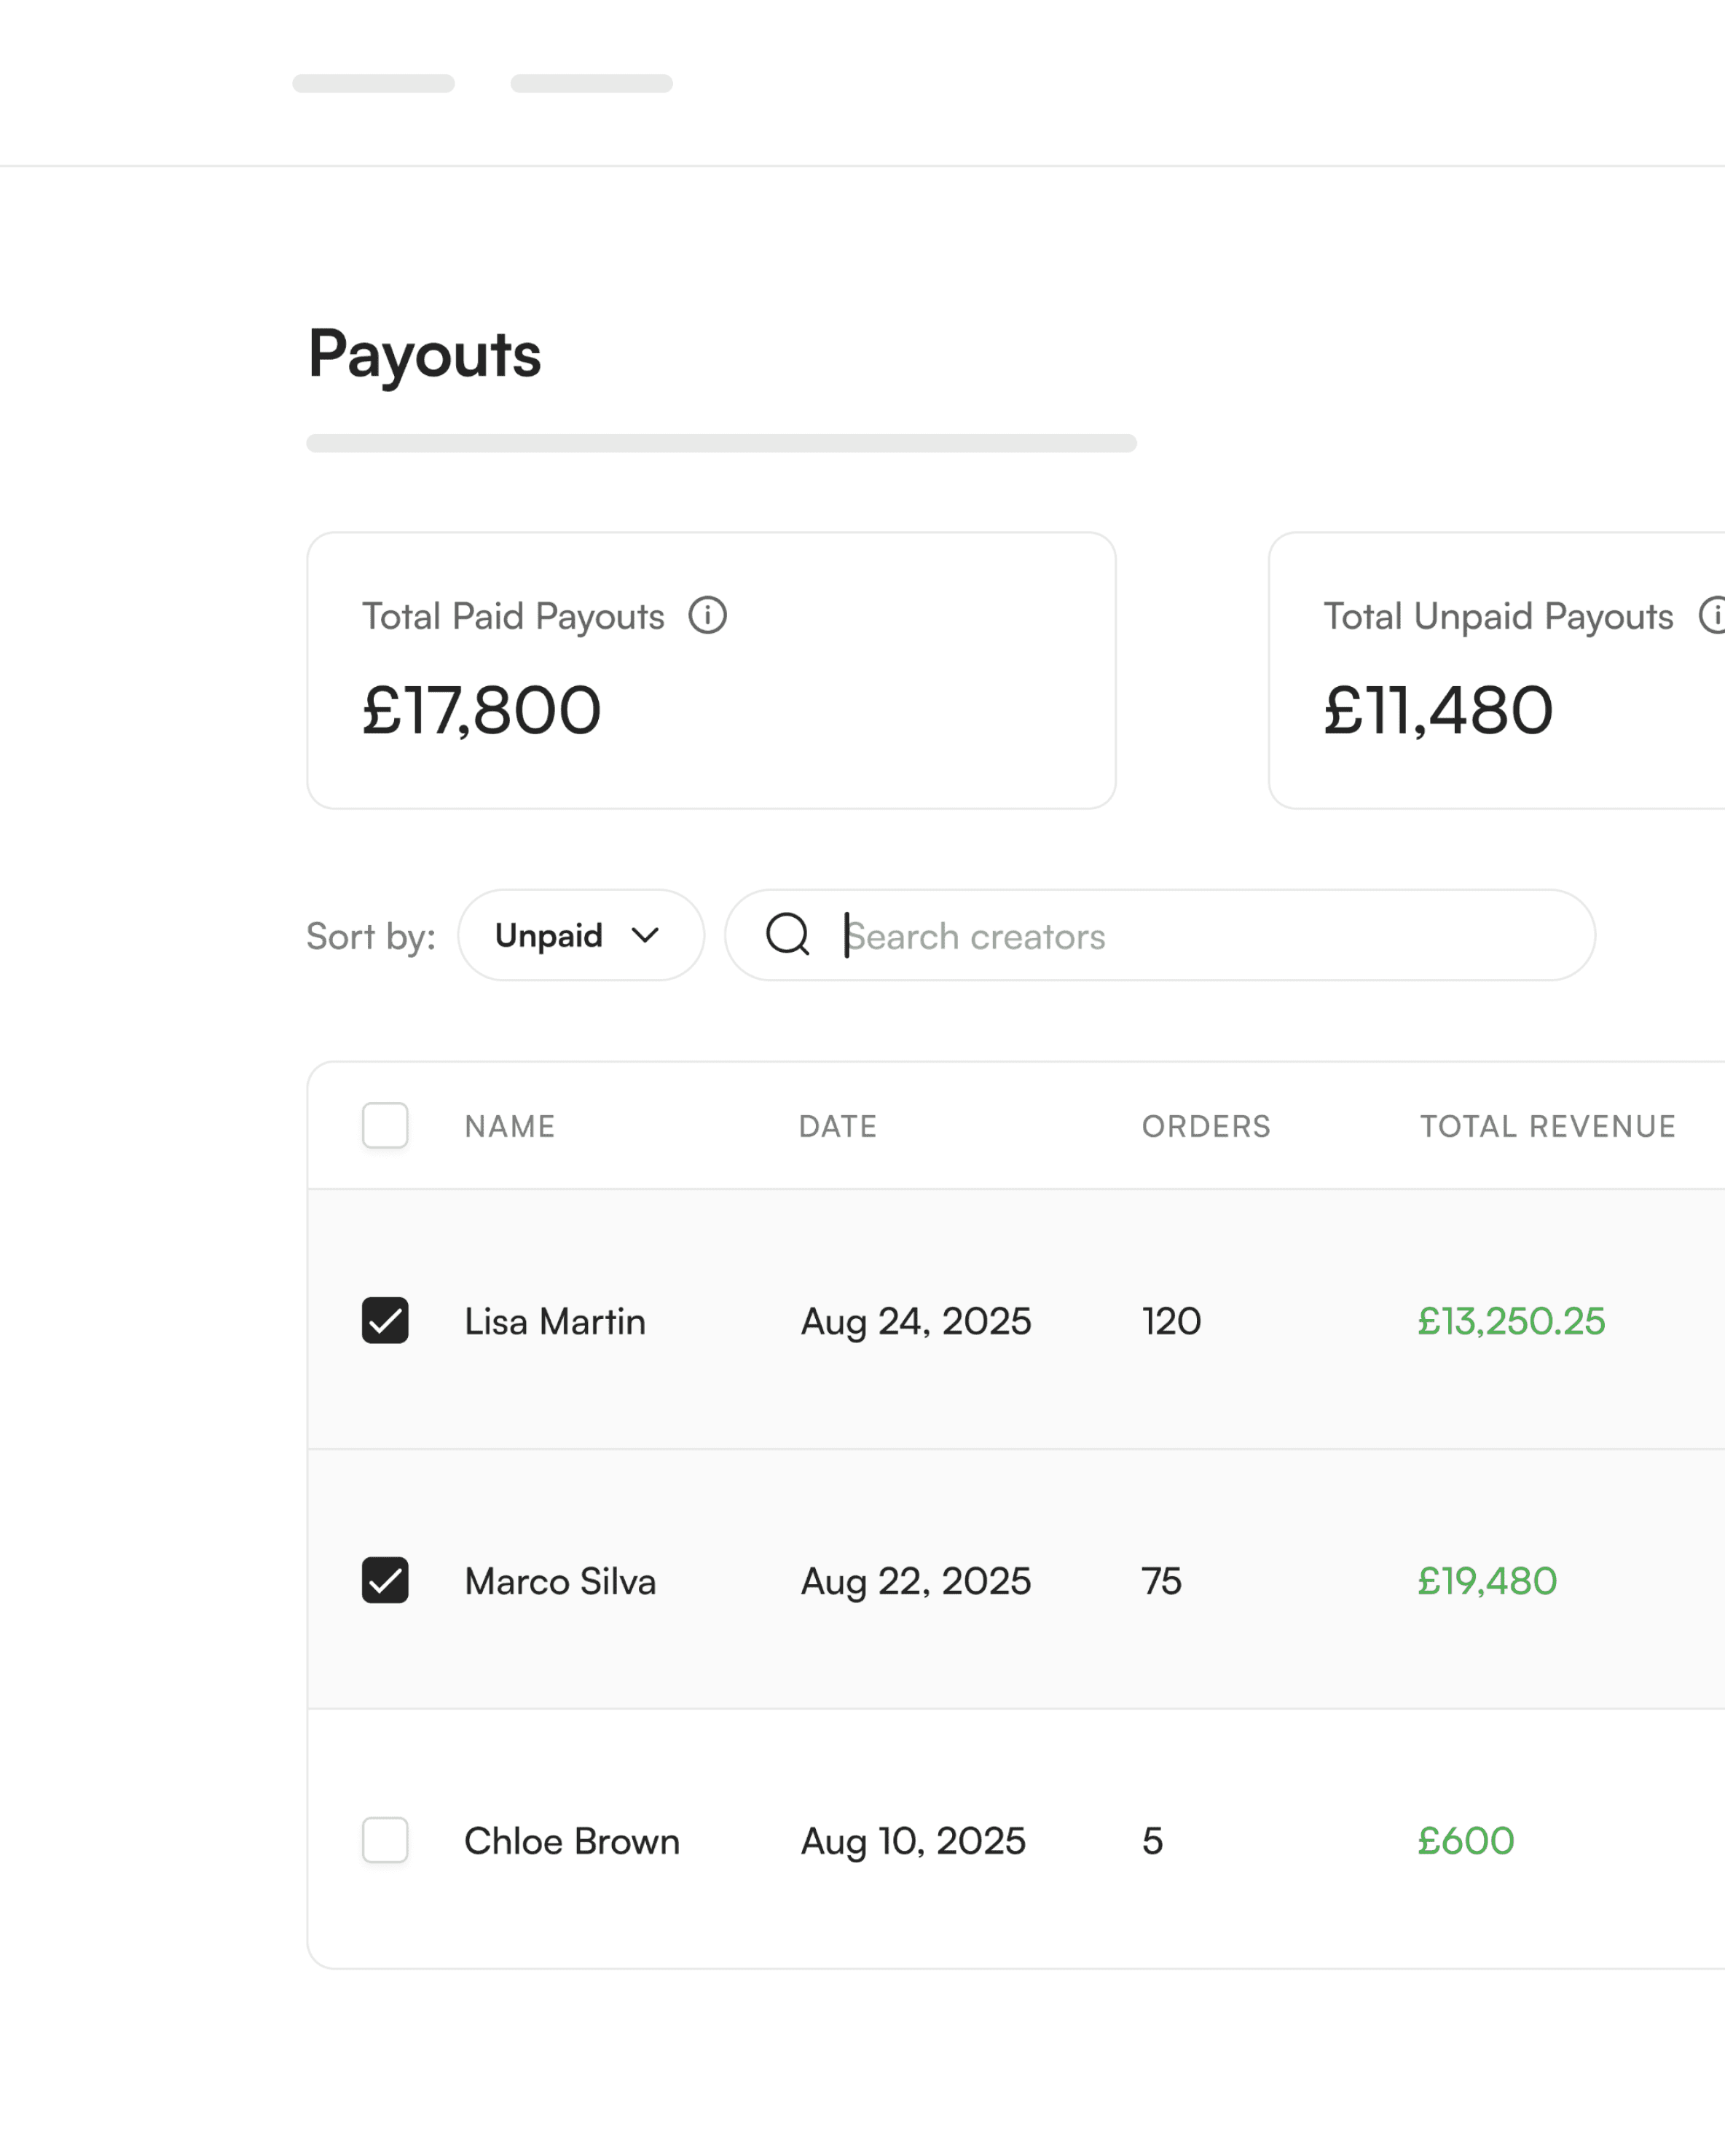
Task: Focus the Search creators input field
Action: coord(1200,935)
